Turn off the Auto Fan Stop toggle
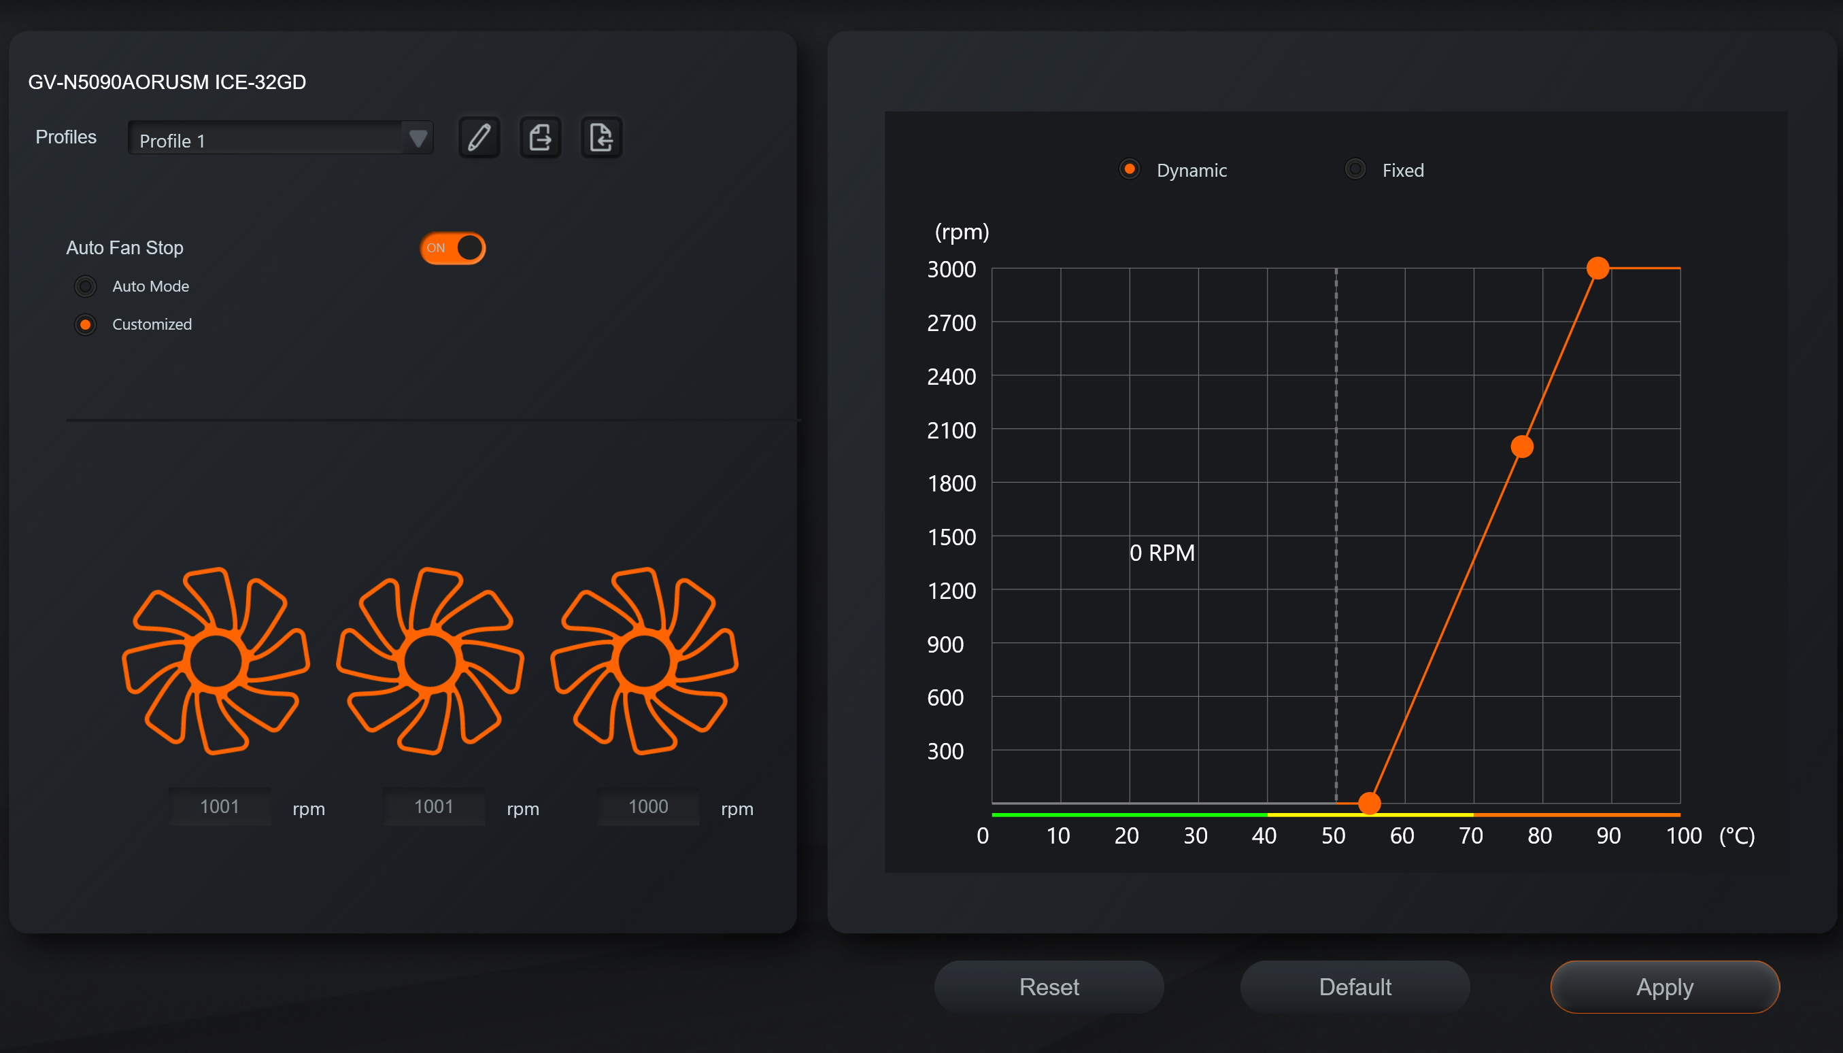Image resolution: width=1843 pixels, height=1053 pixels. [453, 248]
